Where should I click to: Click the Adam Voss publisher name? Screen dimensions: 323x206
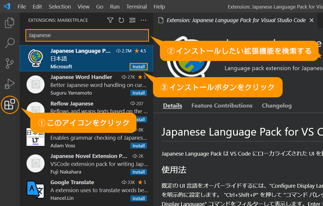tap(63, 146)
